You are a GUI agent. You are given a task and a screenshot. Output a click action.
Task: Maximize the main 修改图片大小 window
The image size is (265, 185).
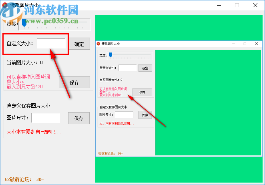point(237,6)
